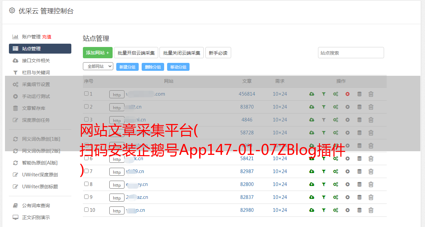Click the cloud upload icon in row 2
The width and height of the screenshot is (425, 227).
point(312,107)
